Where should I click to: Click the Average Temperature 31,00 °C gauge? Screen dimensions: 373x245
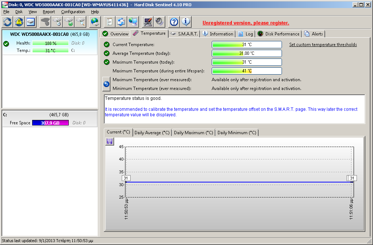click(247, 53)
